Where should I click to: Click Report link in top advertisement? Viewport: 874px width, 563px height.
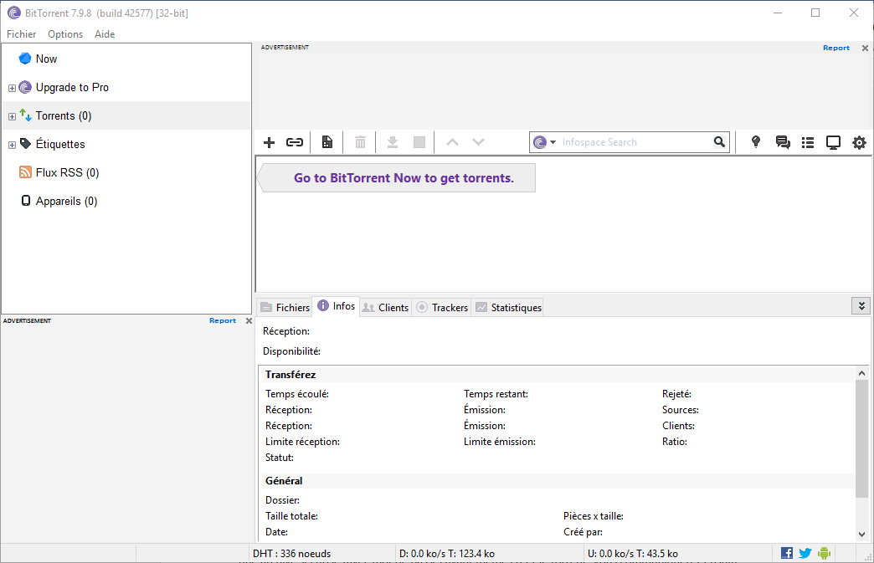click(x=836, y=48)
